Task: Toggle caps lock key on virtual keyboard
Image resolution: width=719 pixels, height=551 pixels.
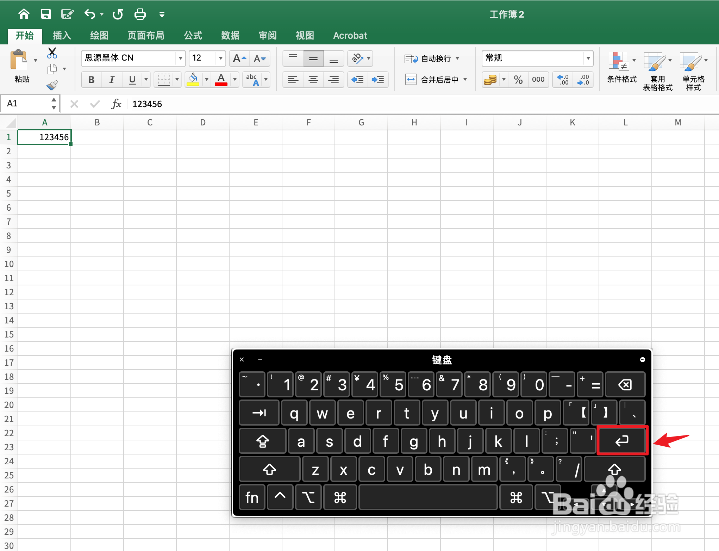Action: click(263, 441)
